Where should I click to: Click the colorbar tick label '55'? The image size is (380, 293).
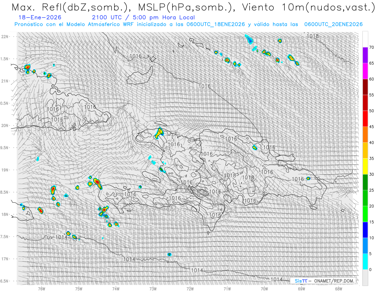click(x=371, y=95)
